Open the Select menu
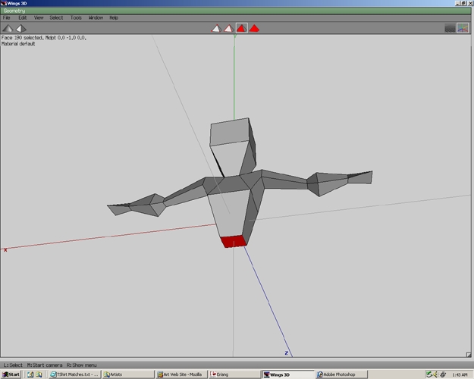The height and width of the screenshot is (379, 474). coord(56,18)
